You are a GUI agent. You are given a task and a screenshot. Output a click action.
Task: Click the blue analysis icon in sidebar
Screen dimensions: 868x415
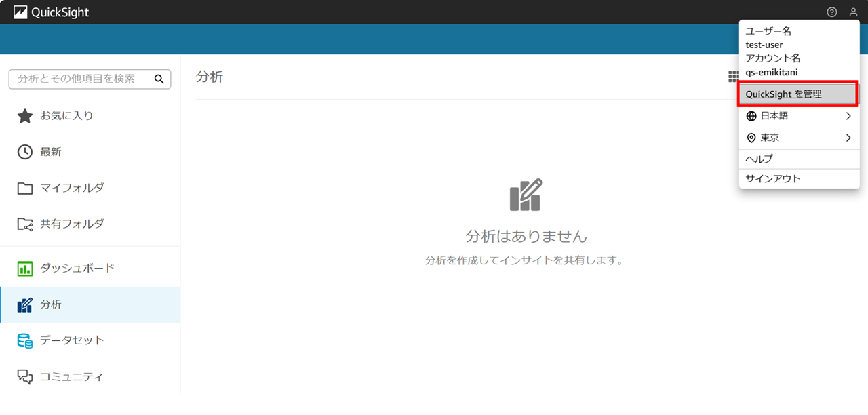(x=25, y=304)
